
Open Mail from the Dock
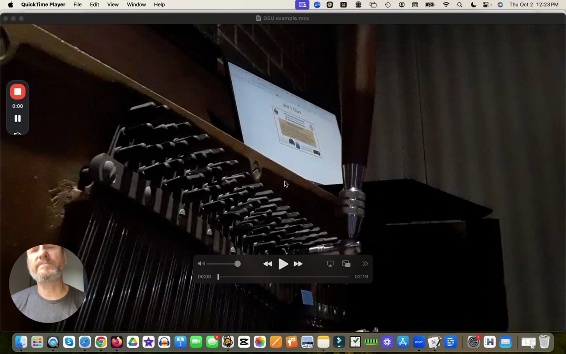[505, 342]
